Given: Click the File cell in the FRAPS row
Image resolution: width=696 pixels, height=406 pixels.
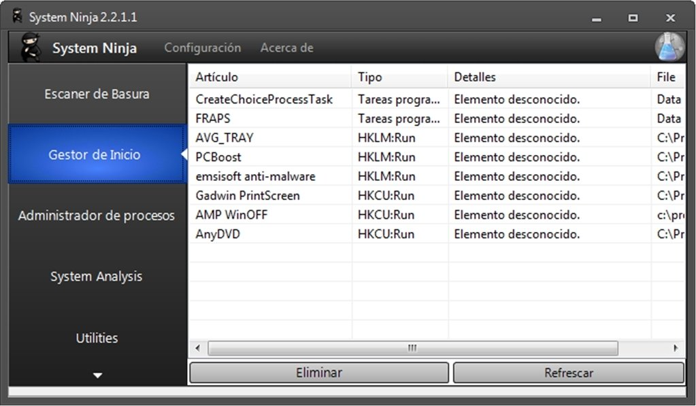Looking at the screenshot, I should (x=669, y=118).
